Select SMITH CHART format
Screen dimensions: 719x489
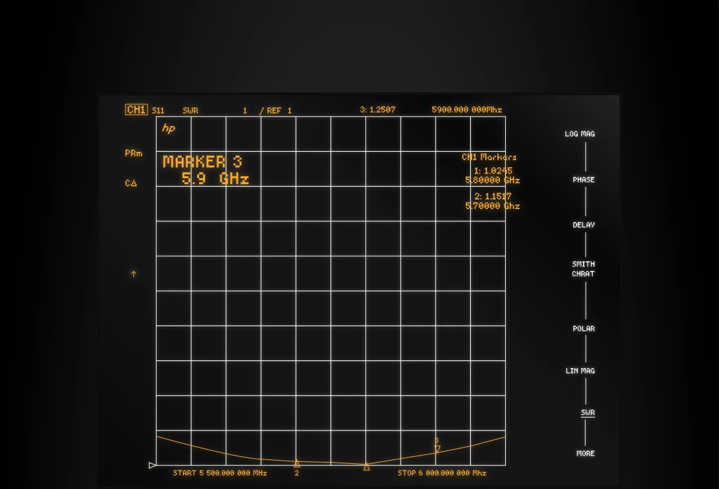[583, 269]
